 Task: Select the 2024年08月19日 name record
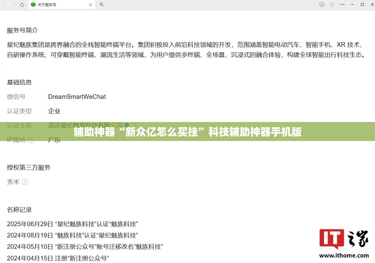tap(73, 235)
